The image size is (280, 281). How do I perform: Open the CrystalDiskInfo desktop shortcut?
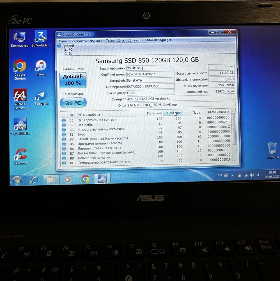[20, 127]
